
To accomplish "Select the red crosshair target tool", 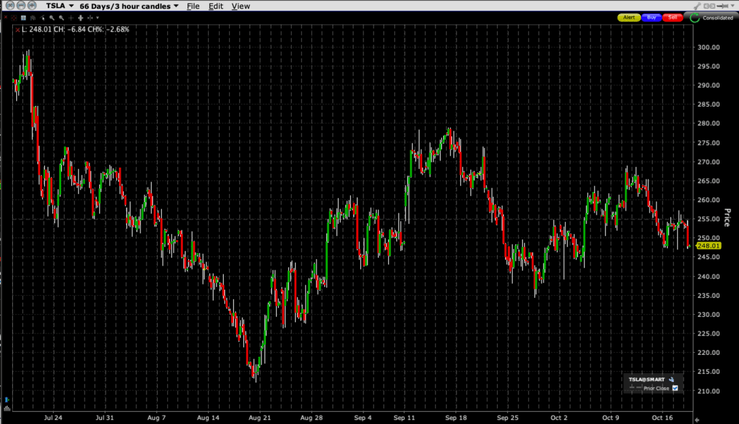I will [x=14, y=18].
